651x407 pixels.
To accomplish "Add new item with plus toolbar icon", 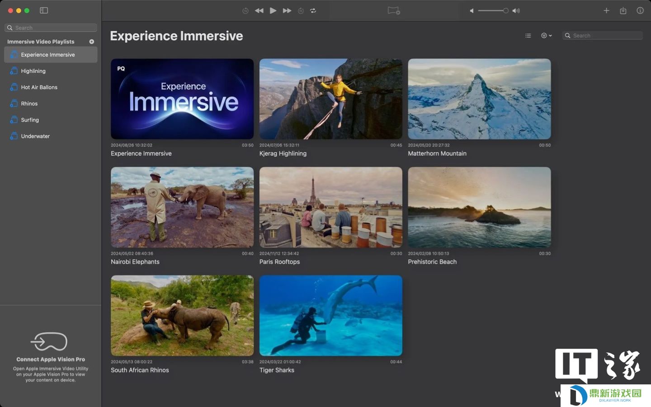I will [x=606, y=10].
